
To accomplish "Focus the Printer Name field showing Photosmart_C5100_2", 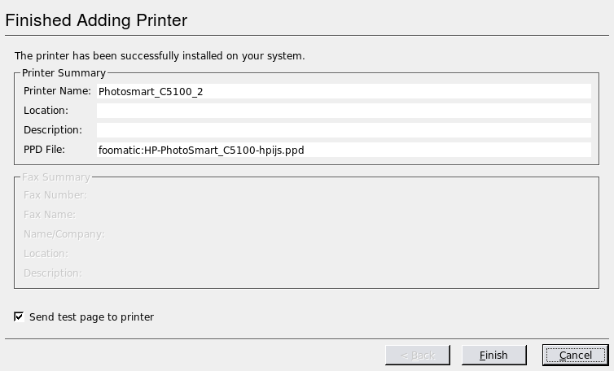I will 344,91.
